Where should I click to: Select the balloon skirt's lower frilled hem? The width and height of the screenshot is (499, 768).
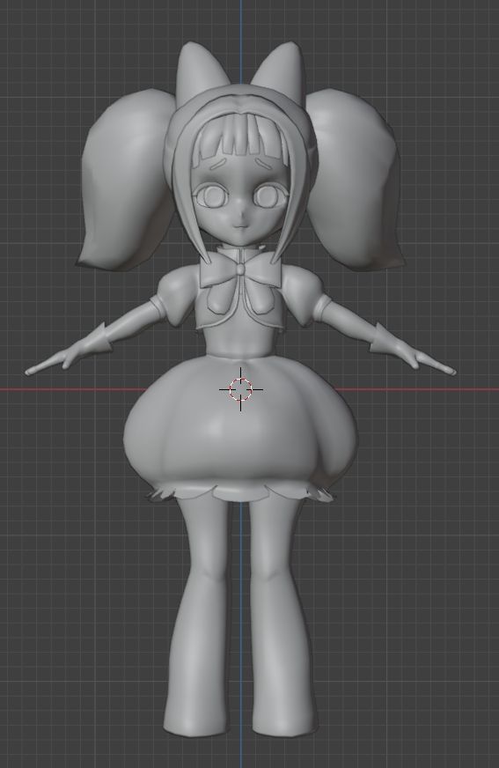[x=240, y=492]
